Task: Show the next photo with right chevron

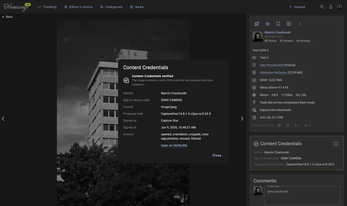Action: click(242, 119)
